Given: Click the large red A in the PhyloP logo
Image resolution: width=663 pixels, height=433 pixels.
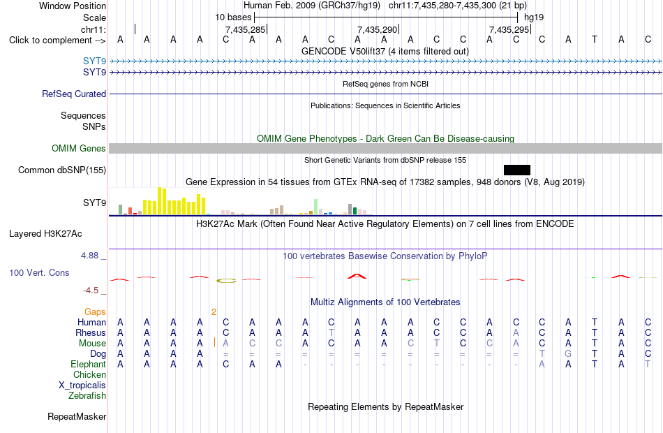Looking at the screenshot, I should point(357,277).
